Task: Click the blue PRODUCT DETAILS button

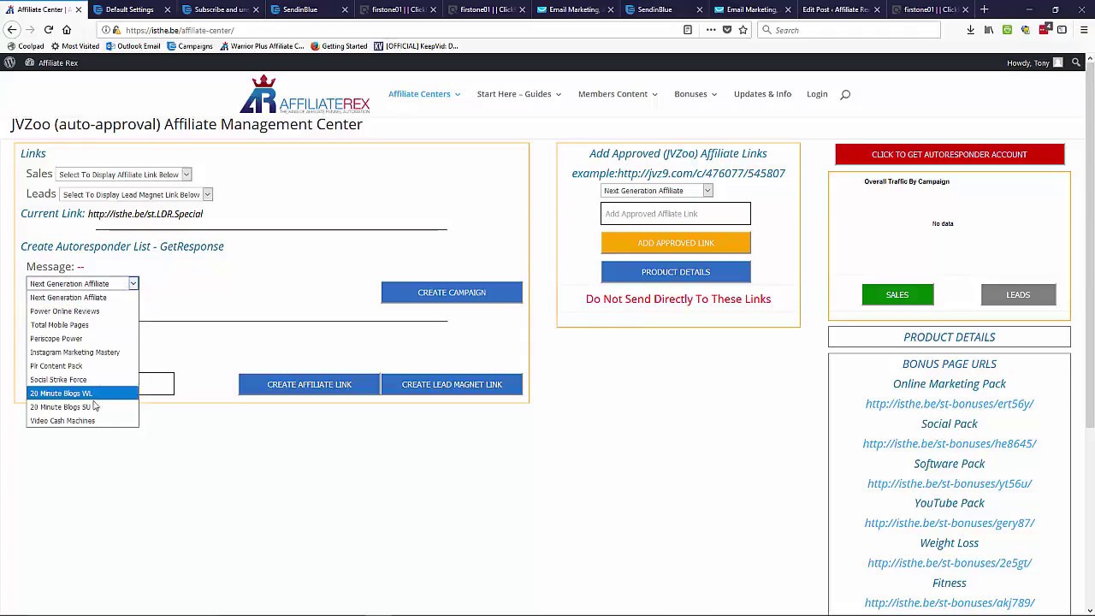Action: click(x=676, y=272)
